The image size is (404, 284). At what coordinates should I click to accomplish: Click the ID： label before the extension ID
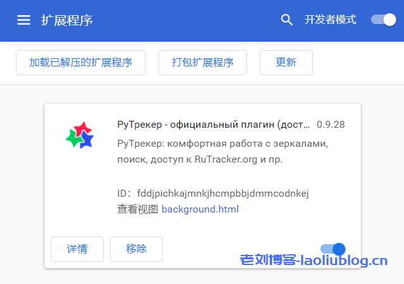point(125,194)
